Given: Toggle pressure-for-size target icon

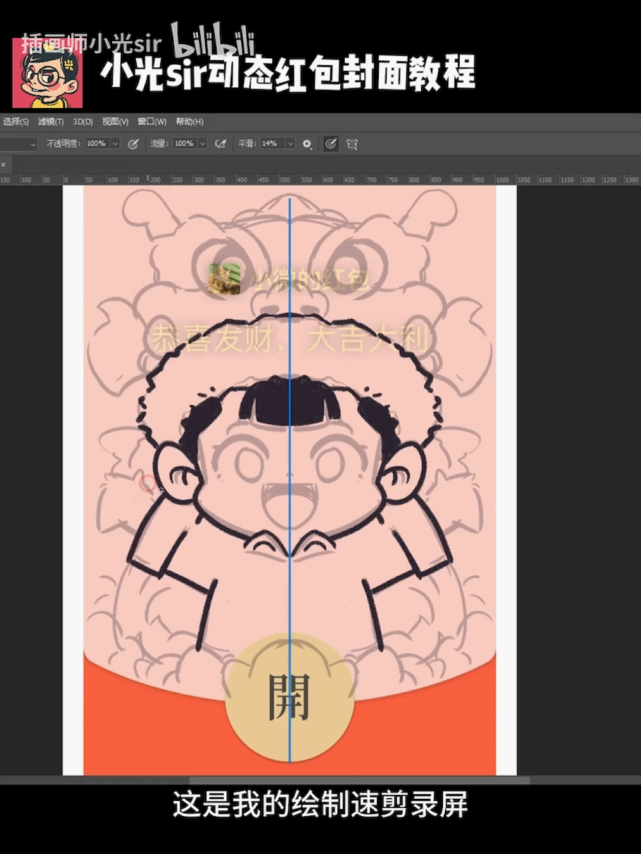Looking at the screenshot, I should pyautogui.click(x=330, y=144).
